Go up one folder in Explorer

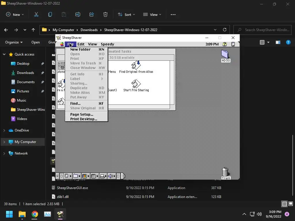(x=33, y=30)
